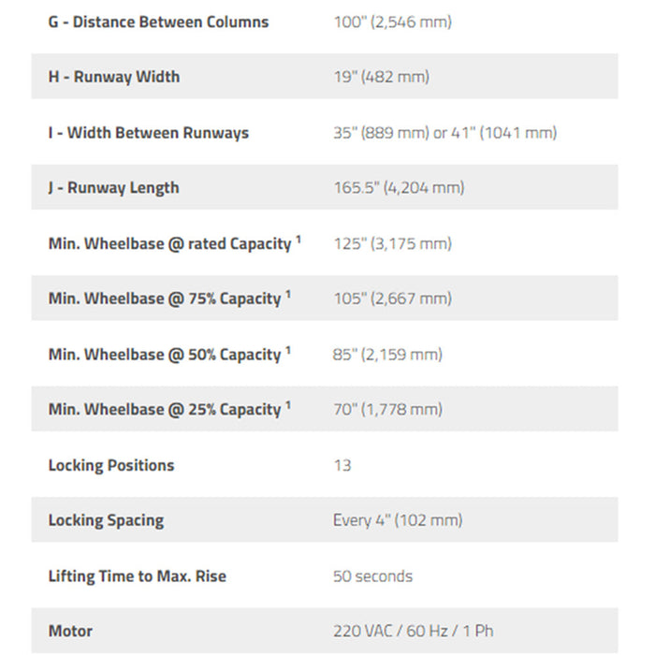Click Min. Wheelbase @ rated Capacity label
The width and height of the screenshot is (655, 655).
(x=170, y=243)
